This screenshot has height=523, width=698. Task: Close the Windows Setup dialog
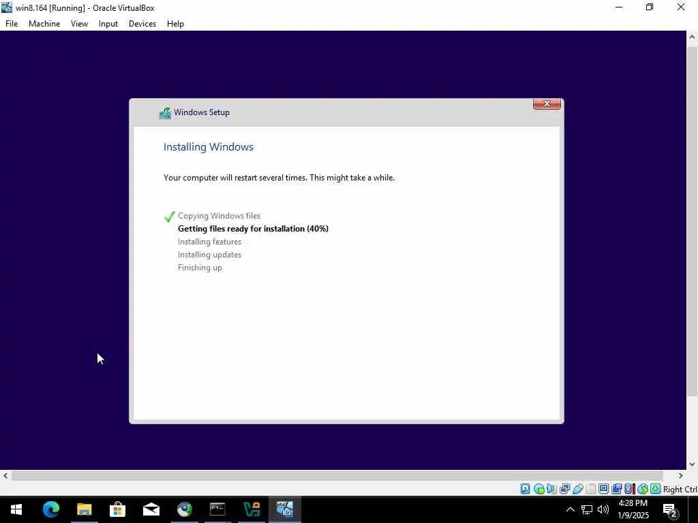tap(547, 104)
